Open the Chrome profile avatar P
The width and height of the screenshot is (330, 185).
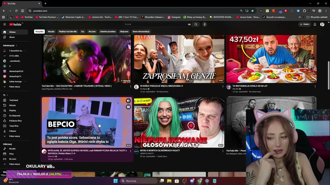320,11
